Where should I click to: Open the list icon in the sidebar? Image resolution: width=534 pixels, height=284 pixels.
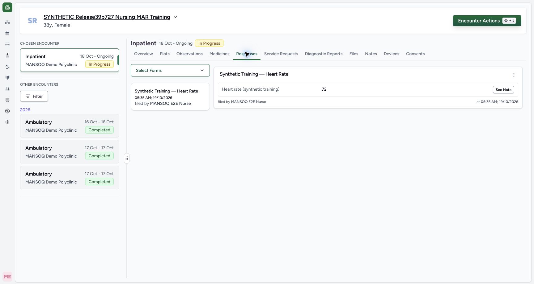click(7, 44)
